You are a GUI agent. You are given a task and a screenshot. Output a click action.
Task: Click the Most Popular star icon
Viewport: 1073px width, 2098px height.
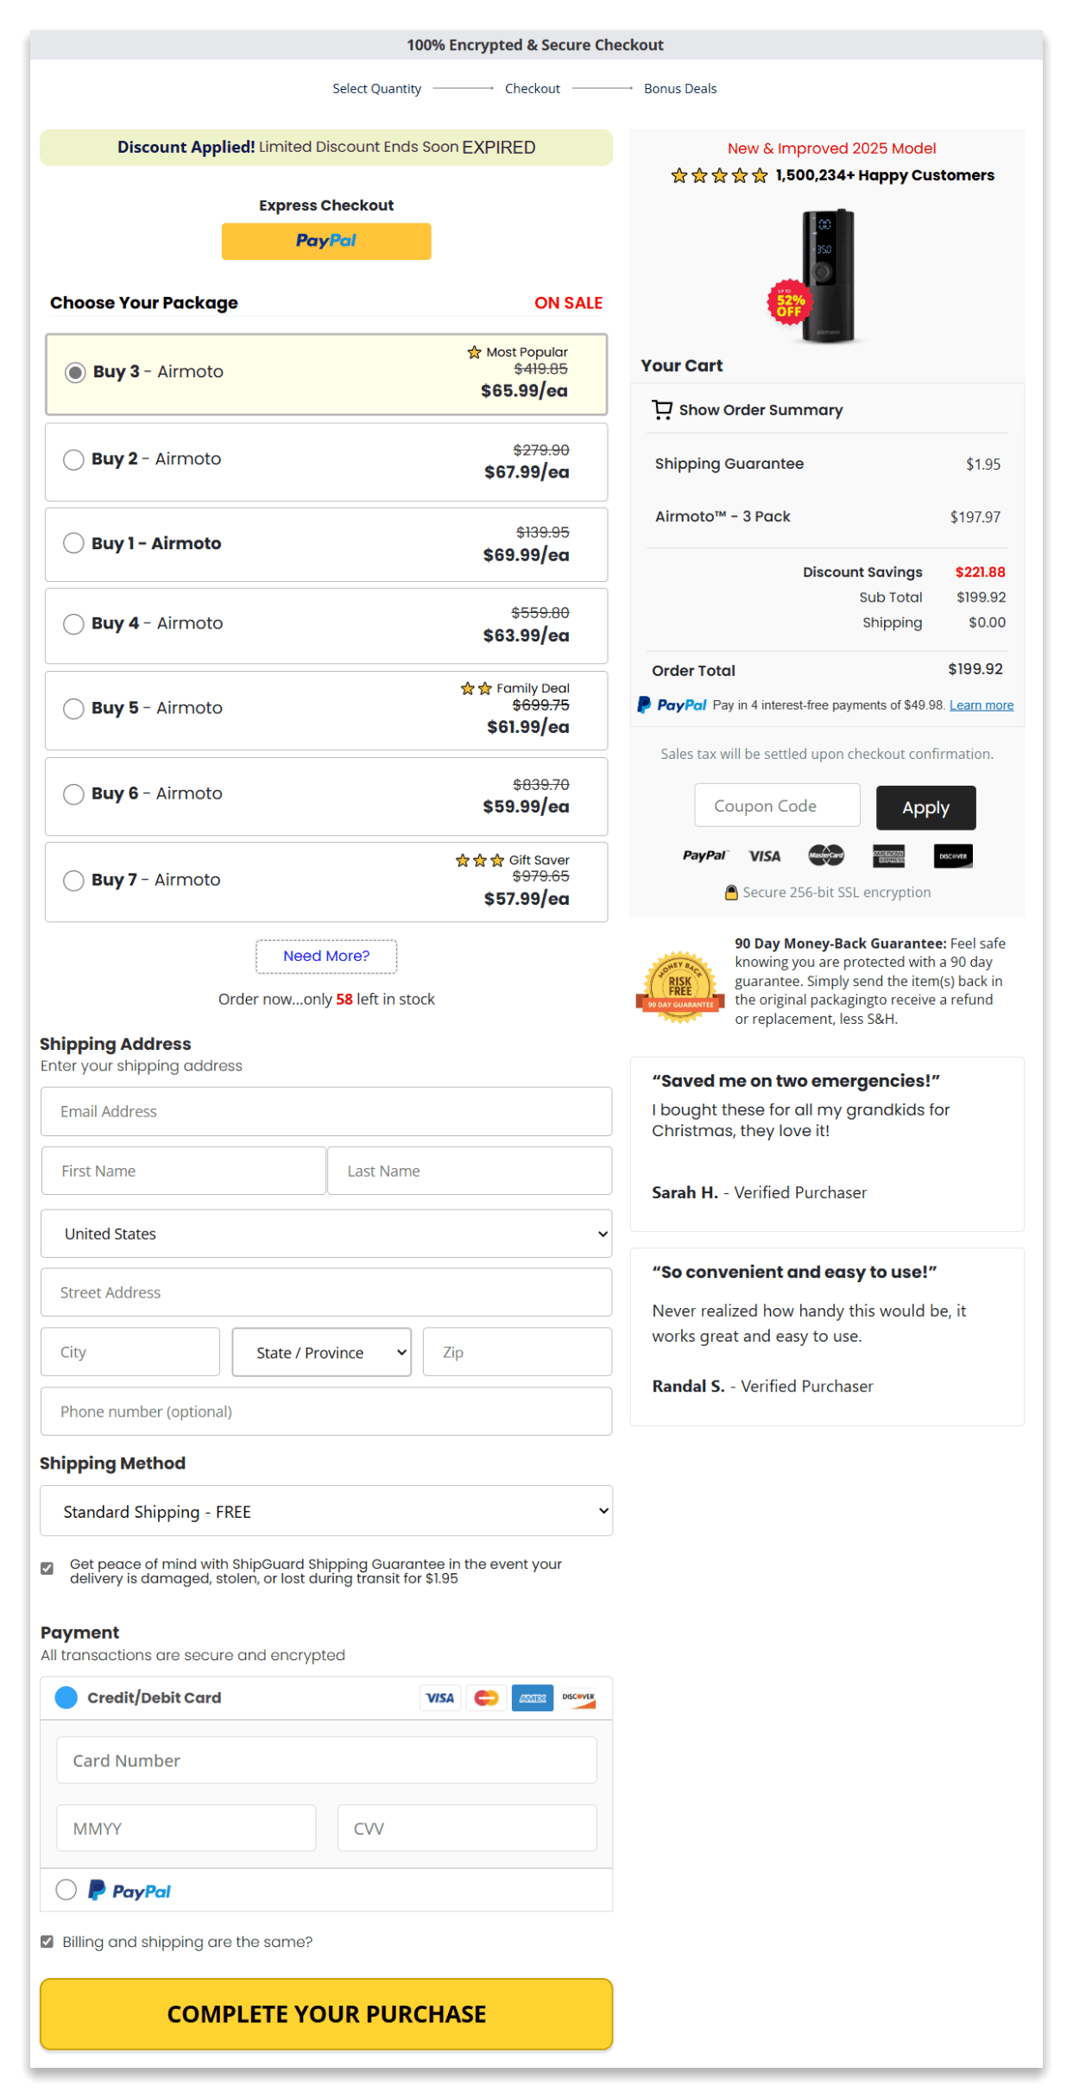(474, 352)
